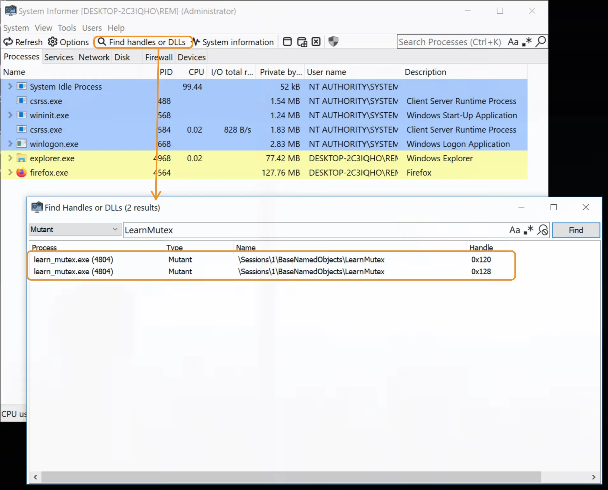Expand the explorer.exe process tree
608x490 pixels.
pyautogui.click(x=10, y=158)
